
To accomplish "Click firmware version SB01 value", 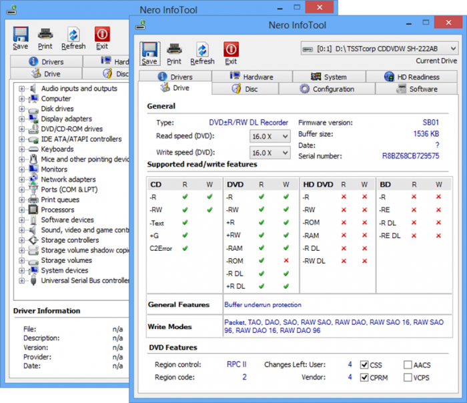I will pos(431,122).
